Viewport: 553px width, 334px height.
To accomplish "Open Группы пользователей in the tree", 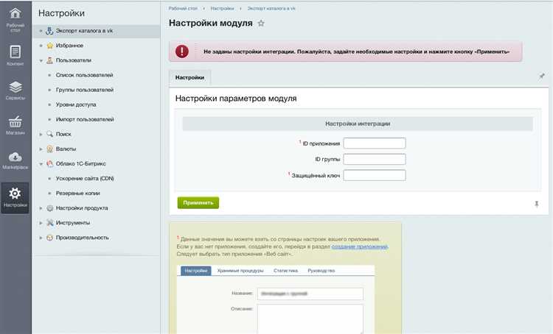I will 85,90.
